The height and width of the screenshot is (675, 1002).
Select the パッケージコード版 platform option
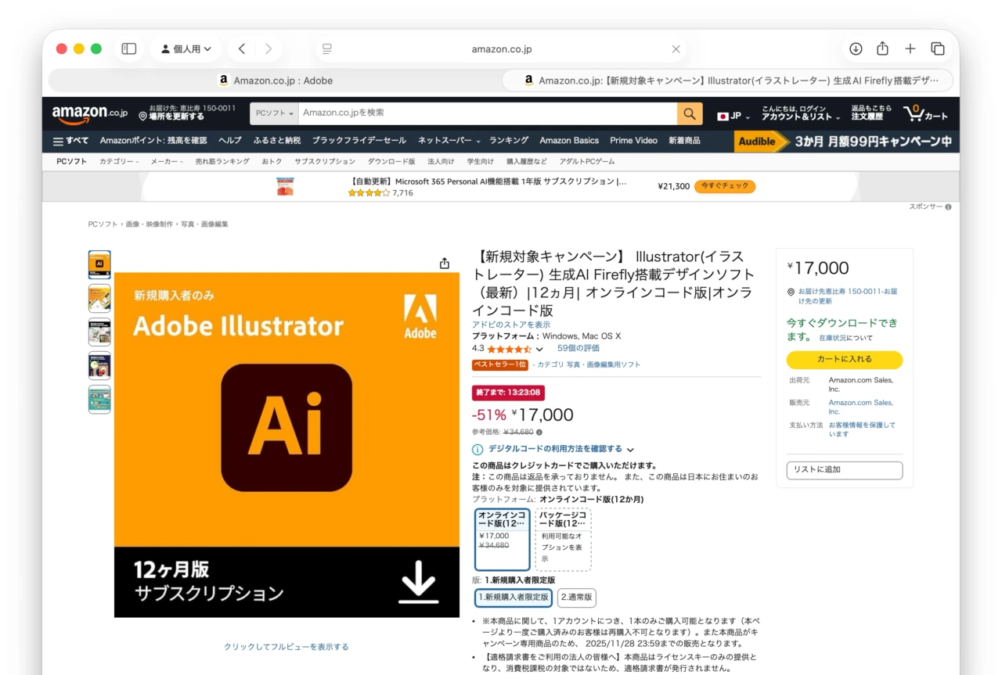(563, 538)
